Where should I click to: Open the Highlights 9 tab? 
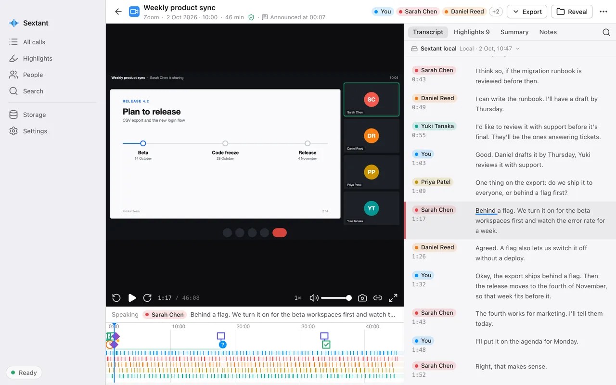(472, 32)
